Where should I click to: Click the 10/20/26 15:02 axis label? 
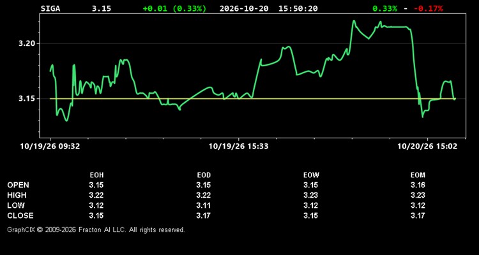[427, 147]
